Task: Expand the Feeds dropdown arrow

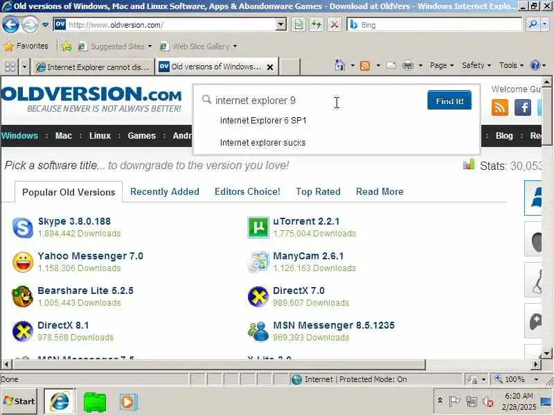Action: pos(378,65)
